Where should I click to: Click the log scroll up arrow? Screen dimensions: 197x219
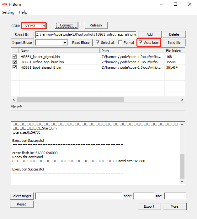pyautogui.click(x=182, y=124)
